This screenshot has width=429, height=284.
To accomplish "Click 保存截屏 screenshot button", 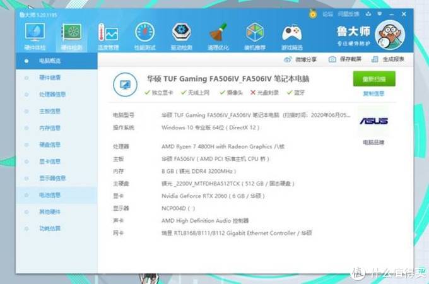I will pyautogui.click(x=345, y=59).
